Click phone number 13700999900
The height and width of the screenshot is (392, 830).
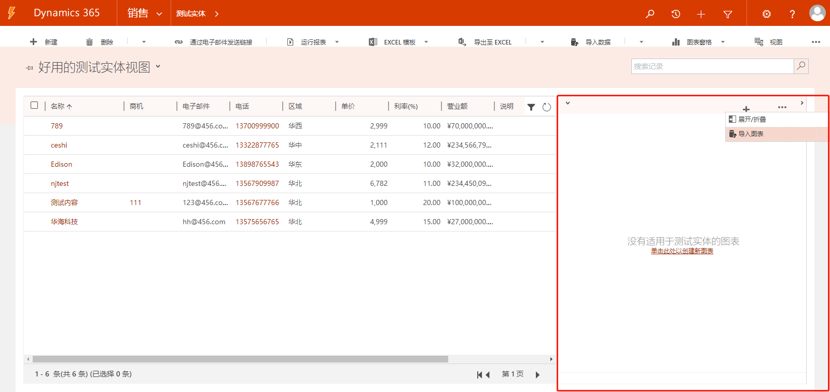coord(257,126)
